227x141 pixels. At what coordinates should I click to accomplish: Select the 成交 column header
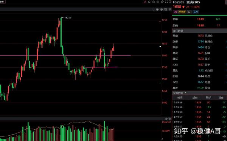point(195,98)
